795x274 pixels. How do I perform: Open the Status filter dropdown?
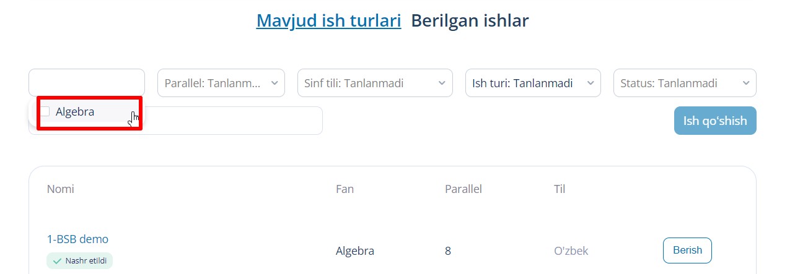coord(684,83)
